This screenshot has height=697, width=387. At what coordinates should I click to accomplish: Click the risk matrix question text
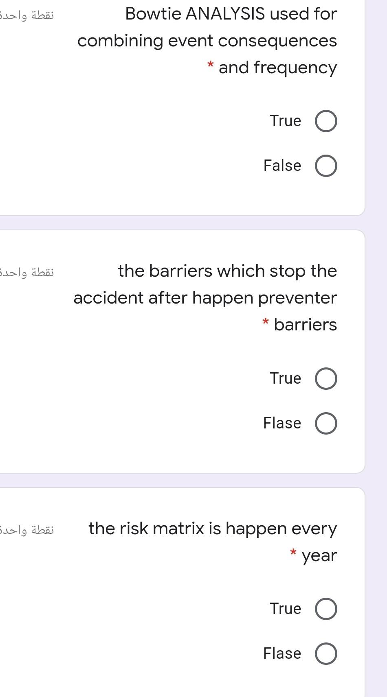[212, 528]
